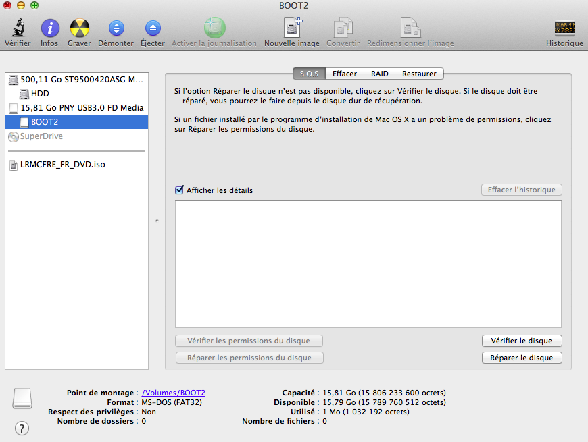Select the 500,11 Go ST9500420ASG disk

[81, 80]
